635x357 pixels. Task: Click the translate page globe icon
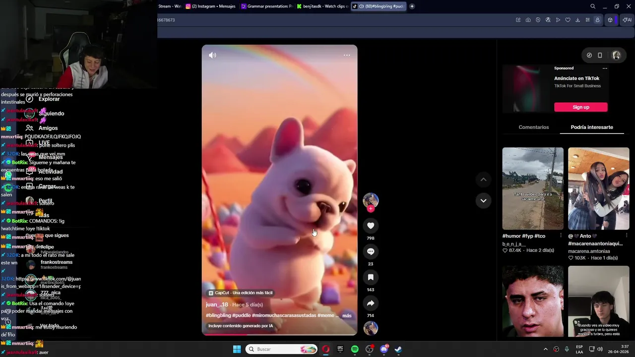point(548,20)
